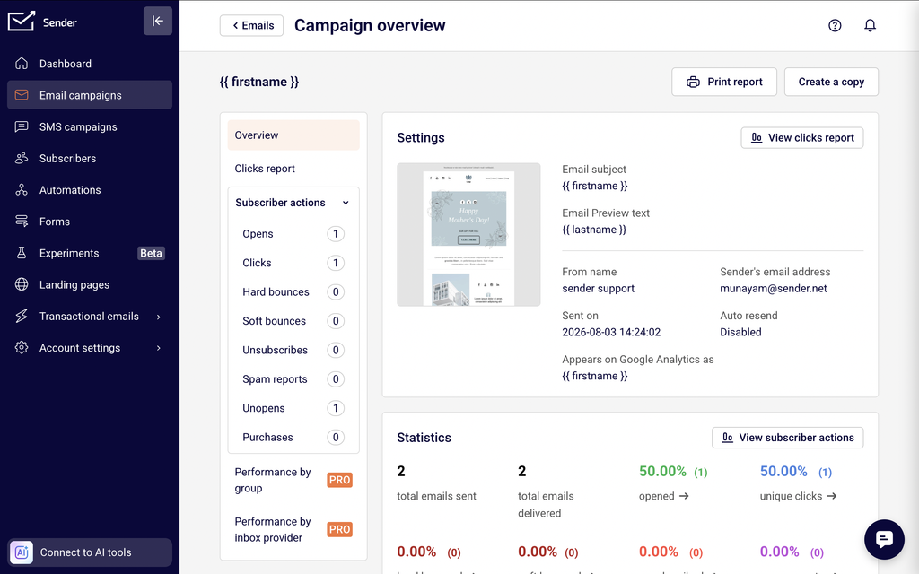Open the help question mark icon
The image size is (919, 574).
tap(835, 25)
